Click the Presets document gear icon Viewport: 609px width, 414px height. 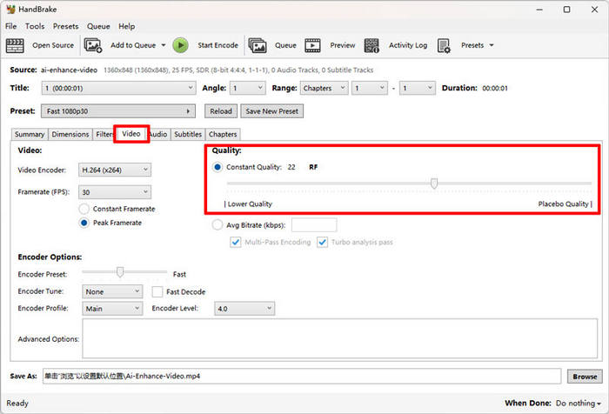[444, 45]
